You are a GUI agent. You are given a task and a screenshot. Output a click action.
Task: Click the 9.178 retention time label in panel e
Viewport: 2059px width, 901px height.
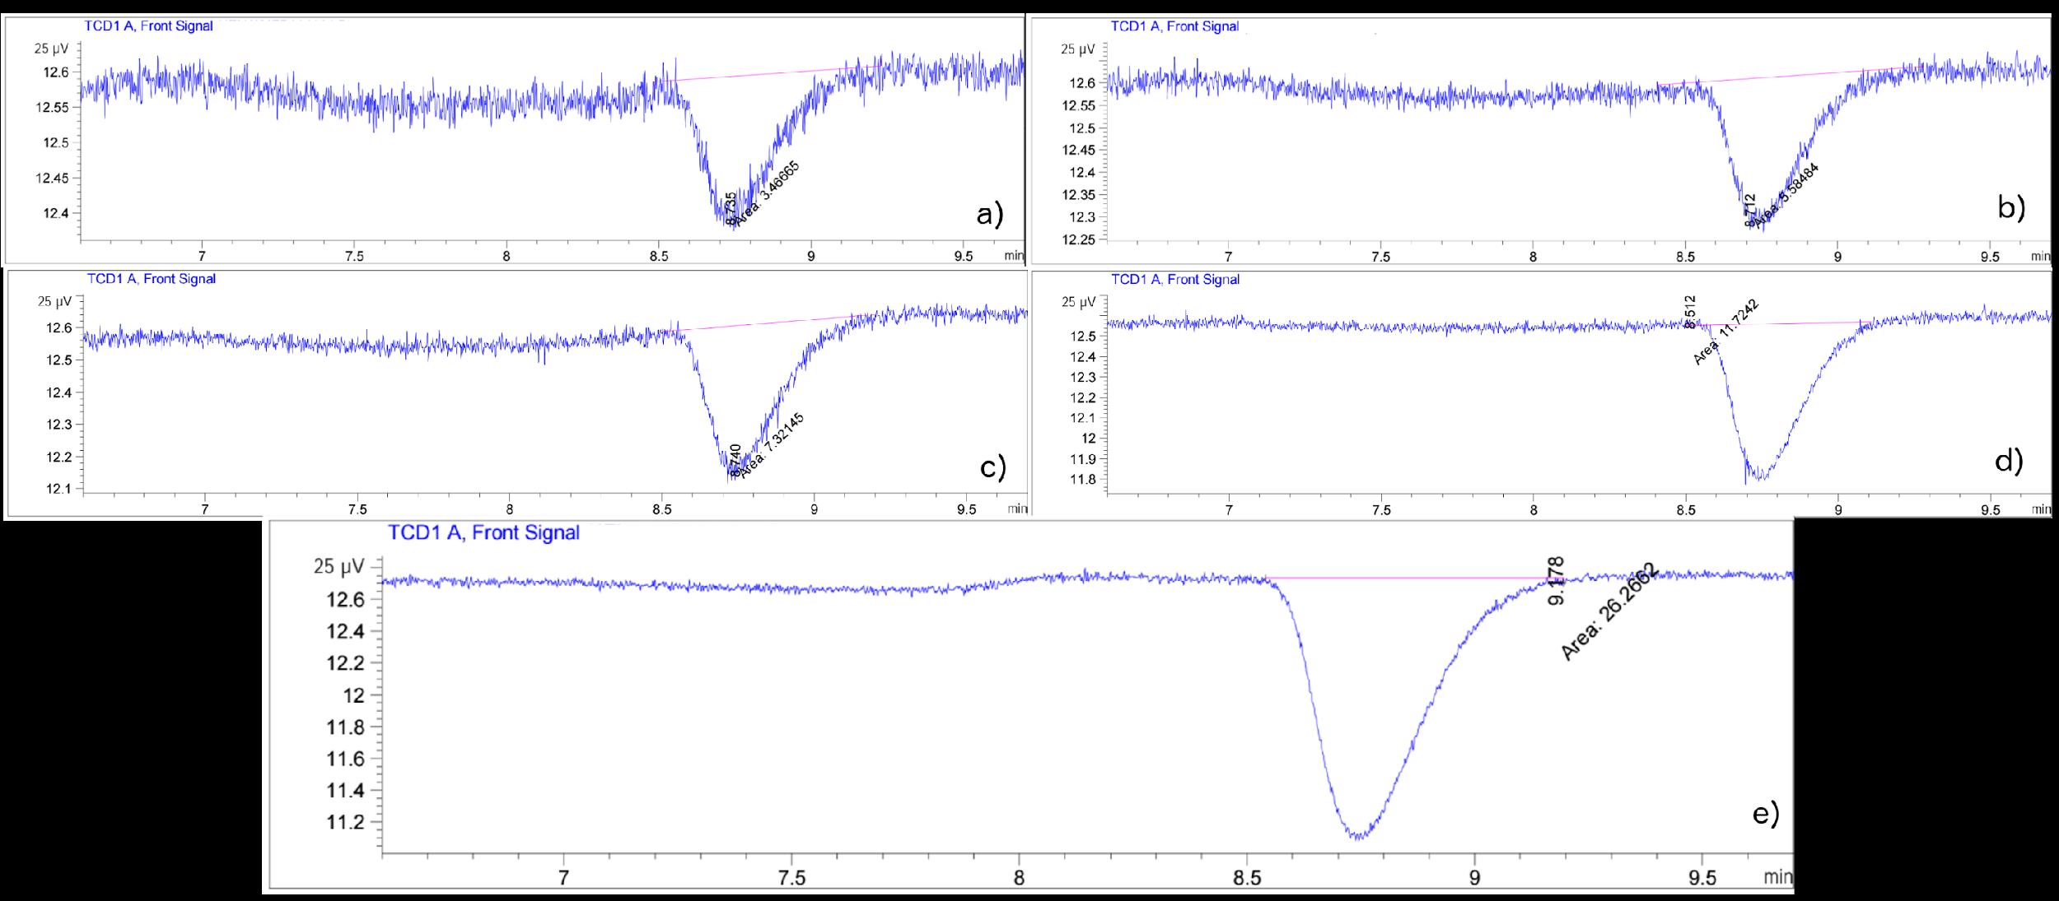point(1556,581)
